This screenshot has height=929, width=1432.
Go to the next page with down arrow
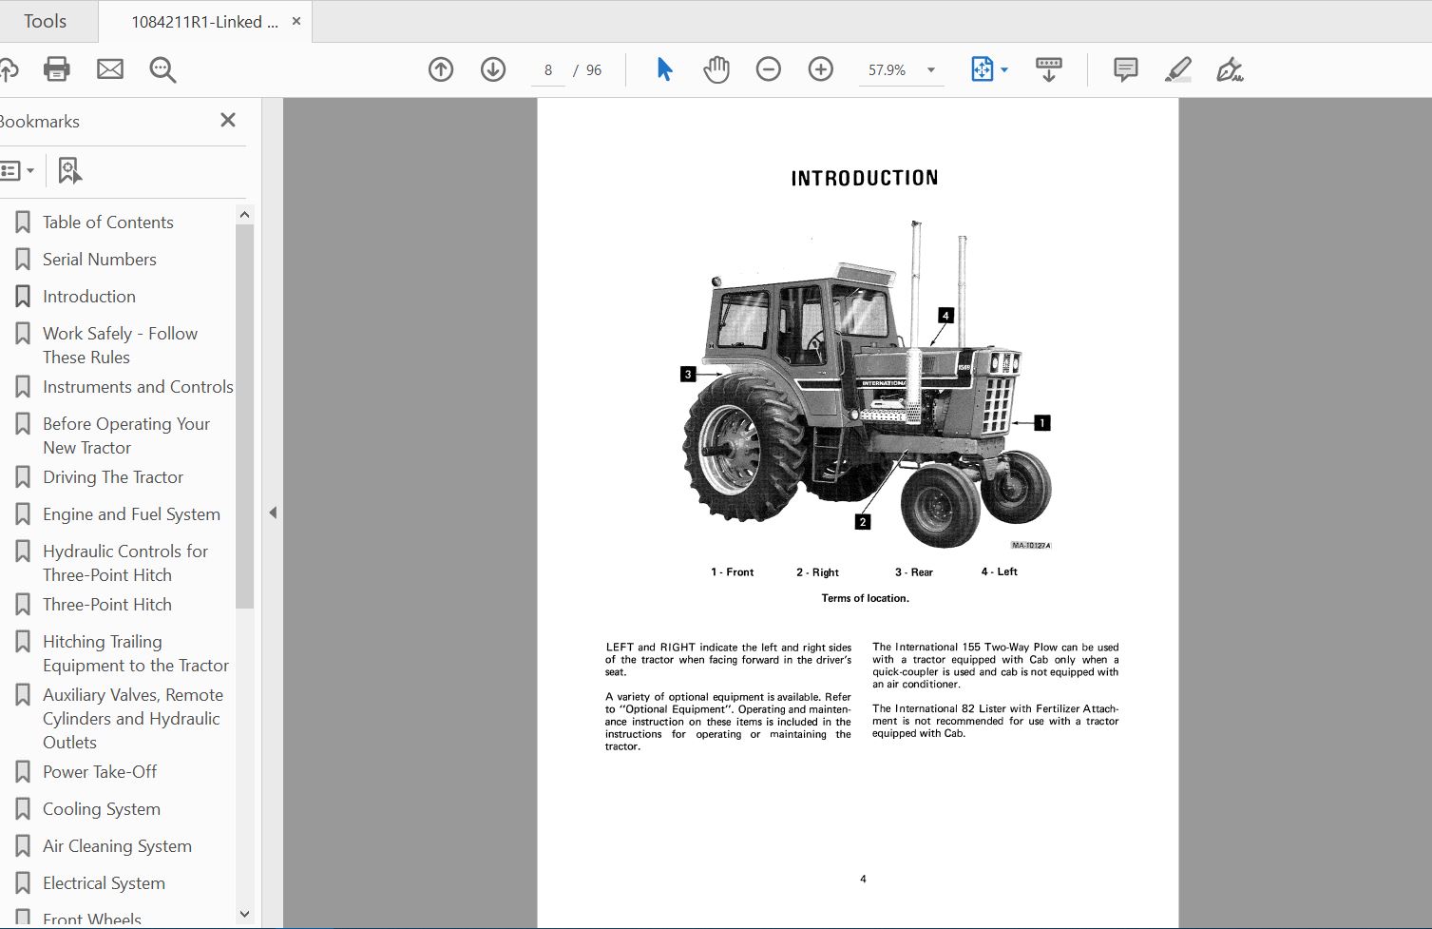(492, 68)
